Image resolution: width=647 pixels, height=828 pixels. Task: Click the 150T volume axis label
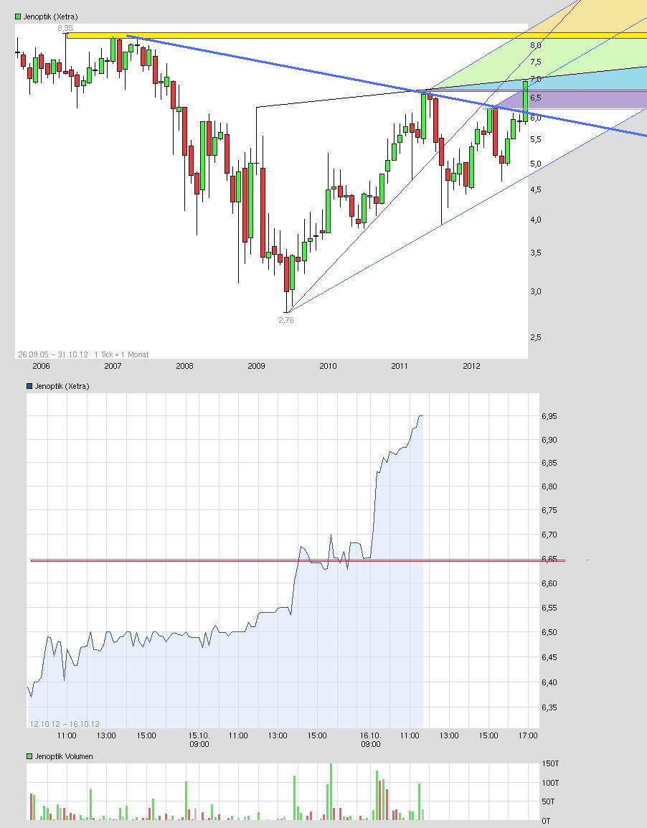tap(550, 764)
